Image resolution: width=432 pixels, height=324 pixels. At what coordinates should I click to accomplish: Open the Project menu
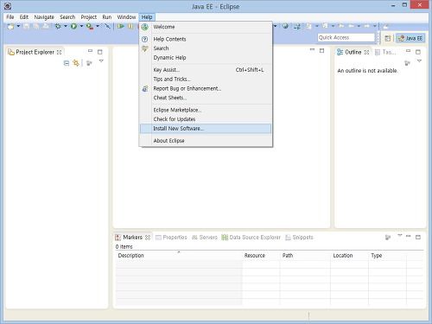pyautogui.click(x=89, y=17)
